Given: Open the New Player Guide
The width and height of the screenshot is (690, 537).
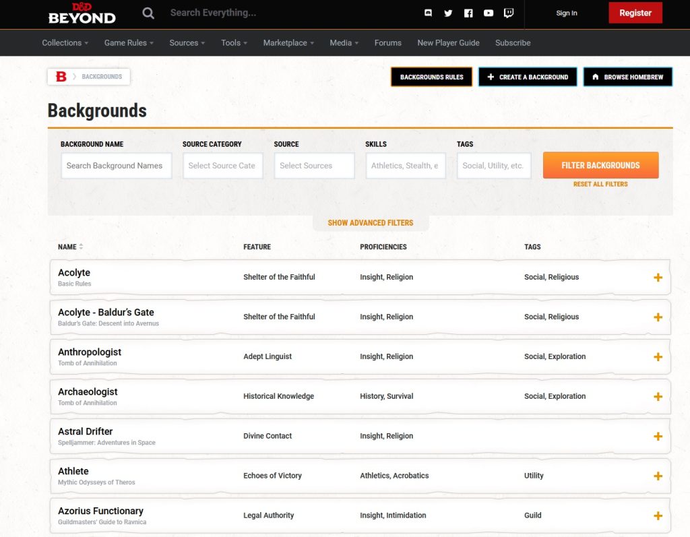Looking at the screenshot, I should click(448, 42).
